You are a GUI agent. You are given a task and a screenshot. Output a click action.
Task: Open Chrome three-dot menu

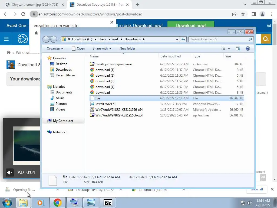(271, 14)
